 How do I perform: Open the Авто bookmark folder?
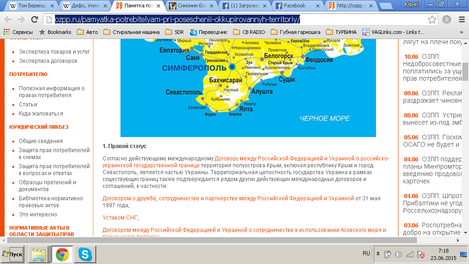coord(87,32)
